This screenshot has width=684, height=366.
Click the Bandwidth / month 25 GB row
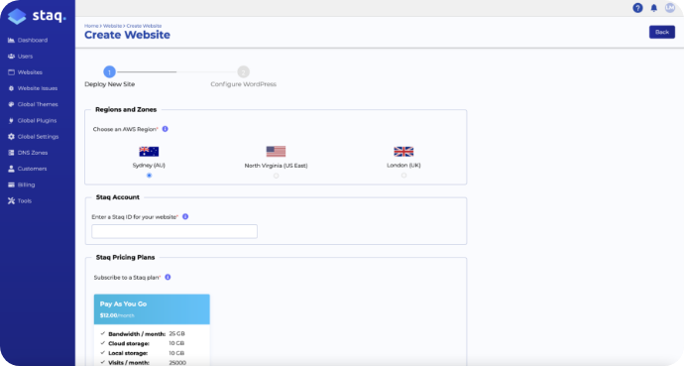click(x=143, y=334)
